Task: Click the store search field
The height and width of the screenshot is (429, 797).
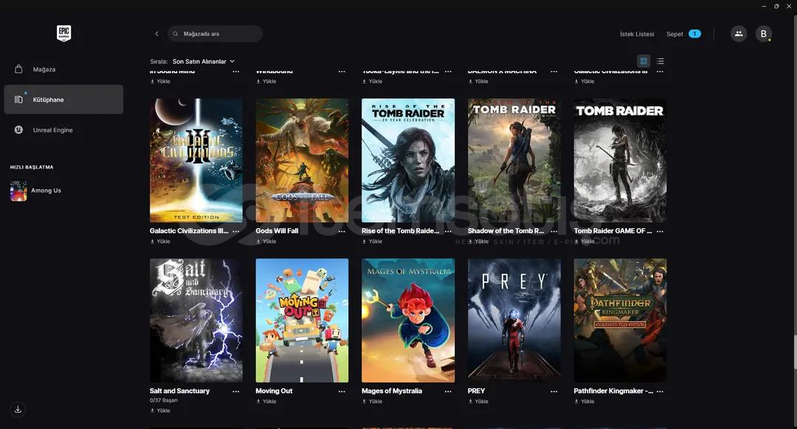Action: 215,33
